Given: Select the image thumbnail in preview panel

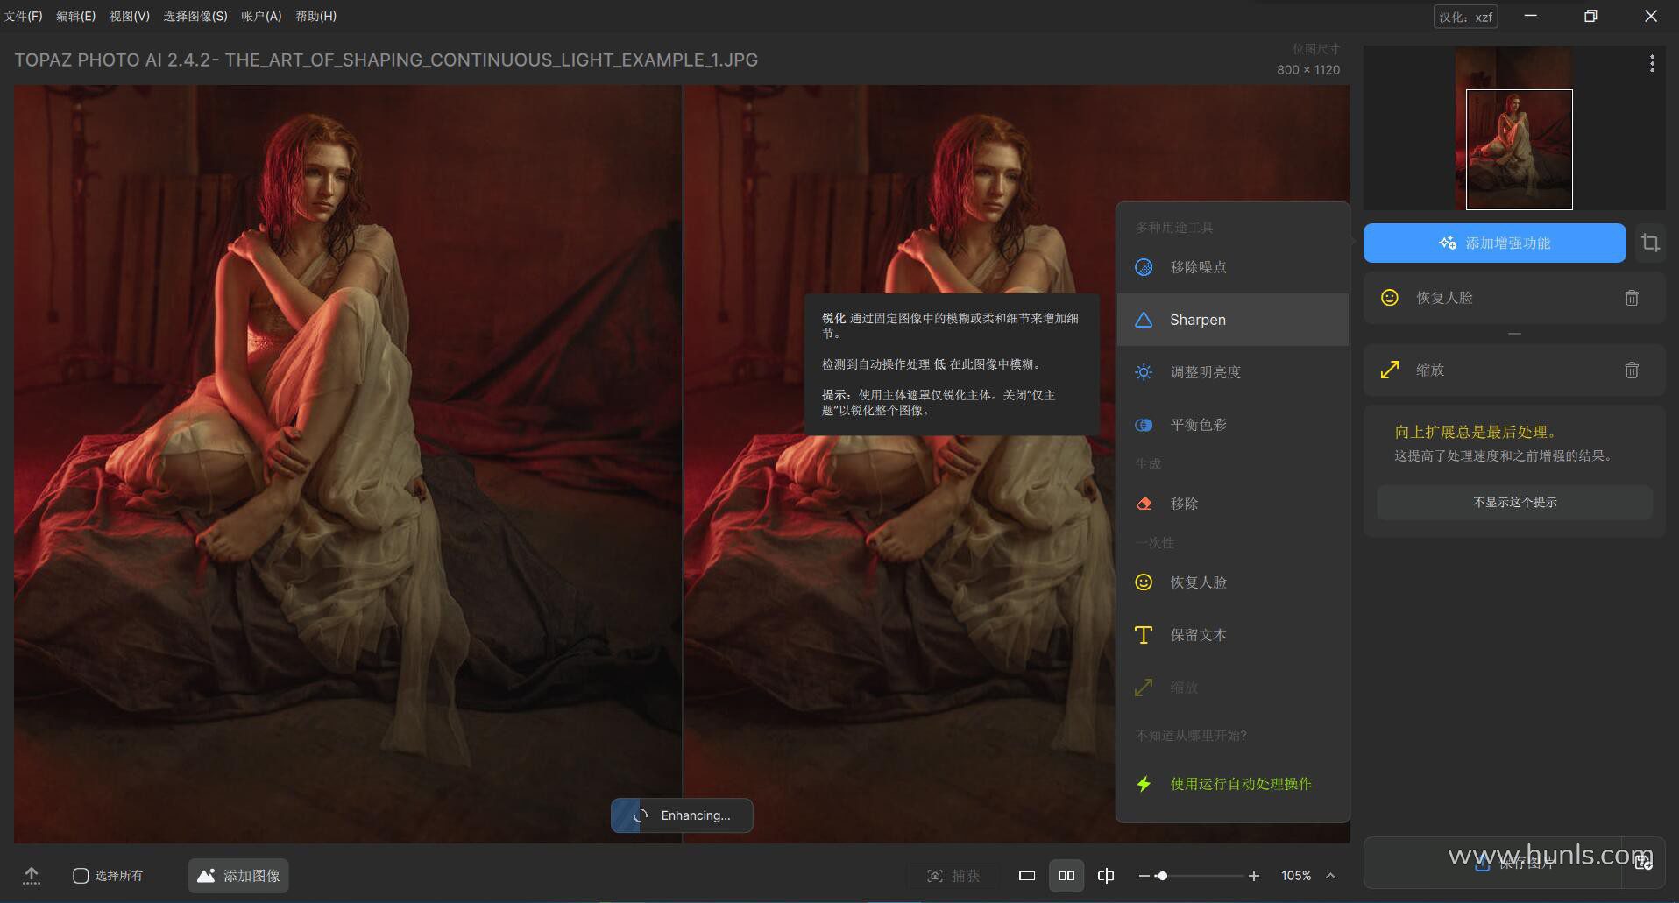Looking at the screenshot, I should (1519, 149).
